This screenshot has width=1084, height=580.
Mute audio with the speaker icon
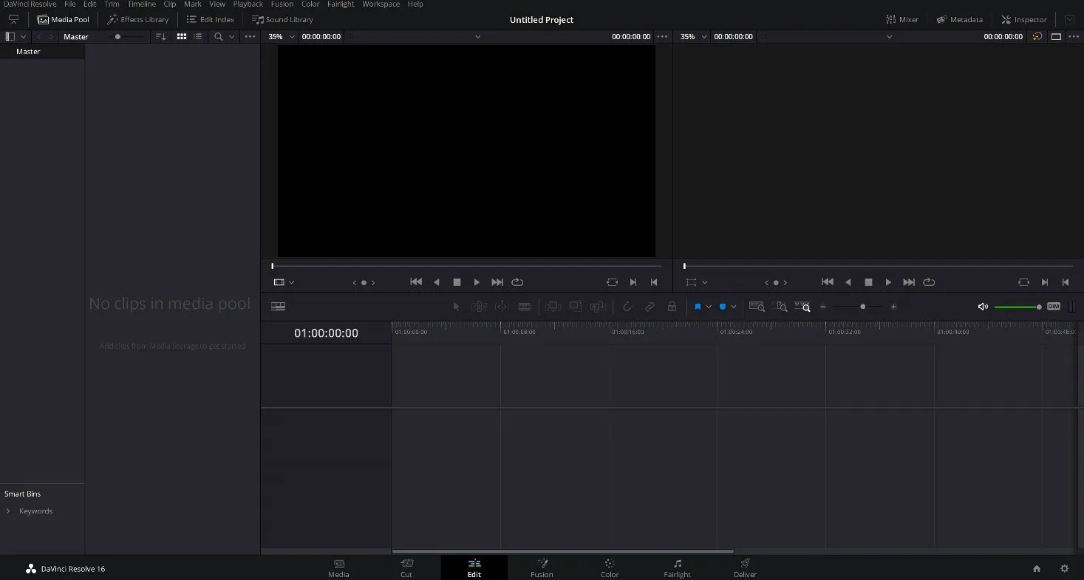tap(983, 307)
